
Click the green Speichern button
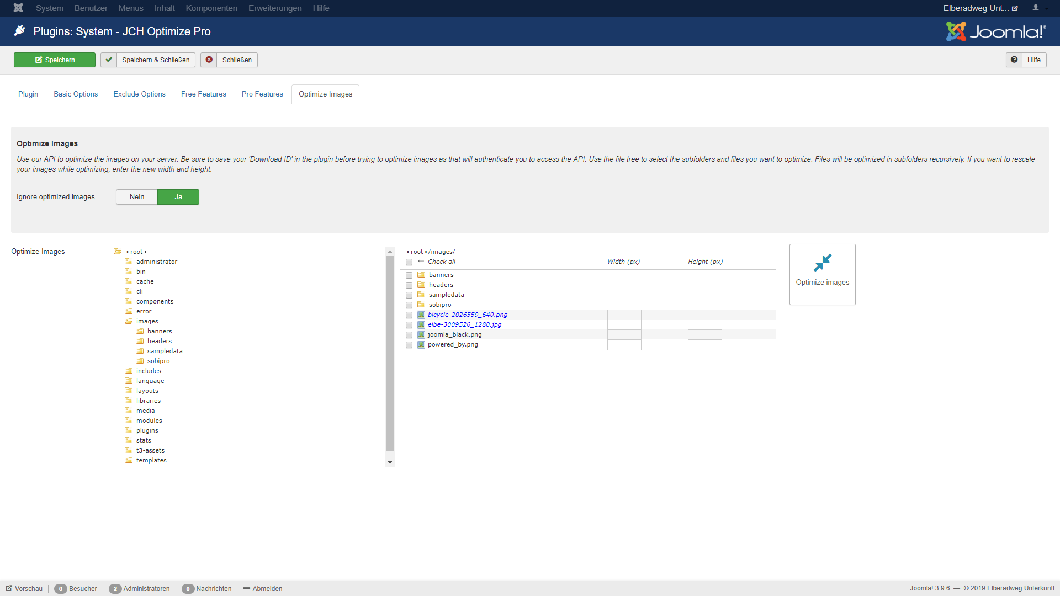tap(55, 60)
